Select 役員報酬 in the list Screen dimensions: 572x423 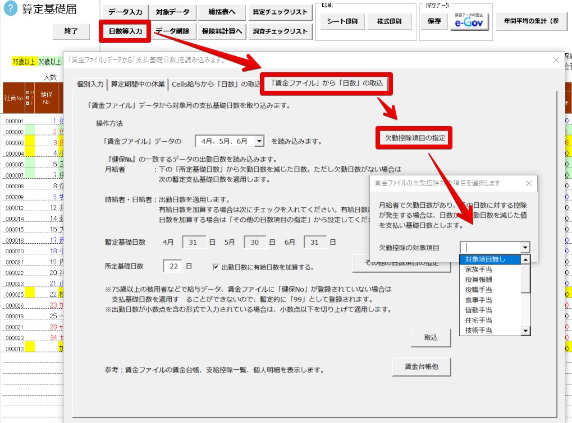point(490,280)
